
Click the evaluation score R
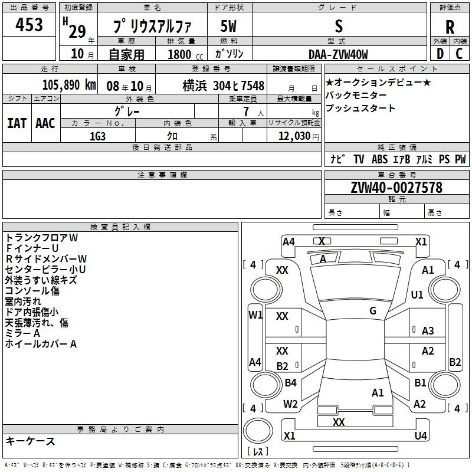click(x=450, y=27)
